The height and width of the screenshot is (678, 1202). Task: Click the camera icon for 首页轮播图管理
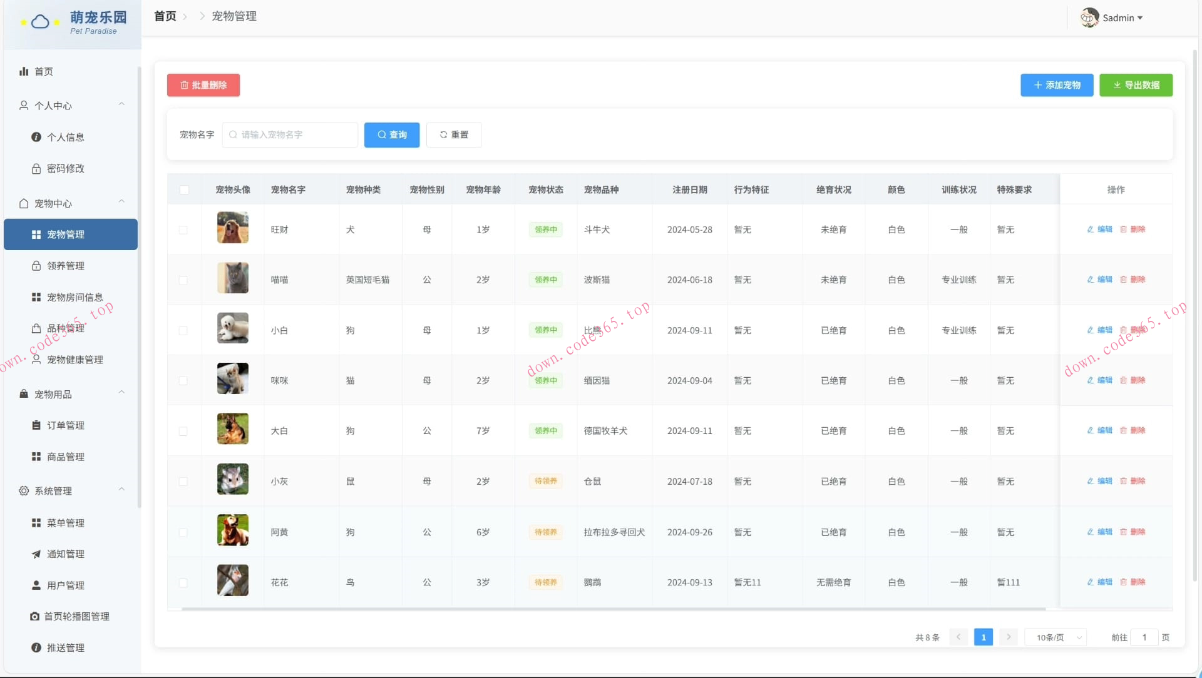35,616
